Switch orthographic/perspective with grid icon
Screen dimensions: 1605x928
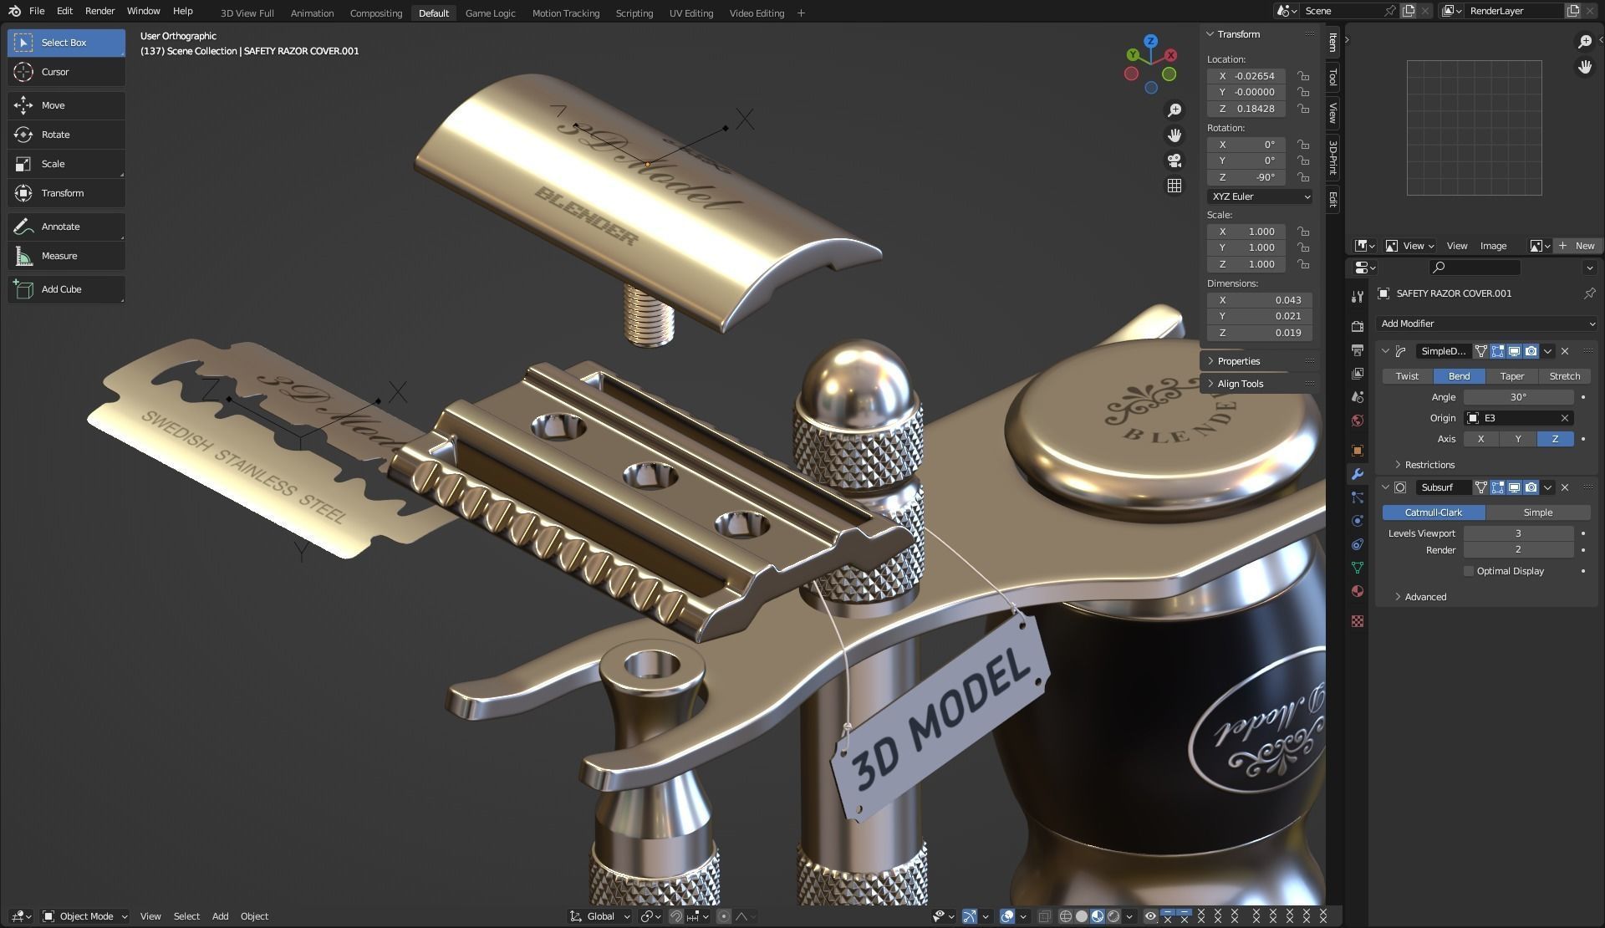coord(1174,186)
